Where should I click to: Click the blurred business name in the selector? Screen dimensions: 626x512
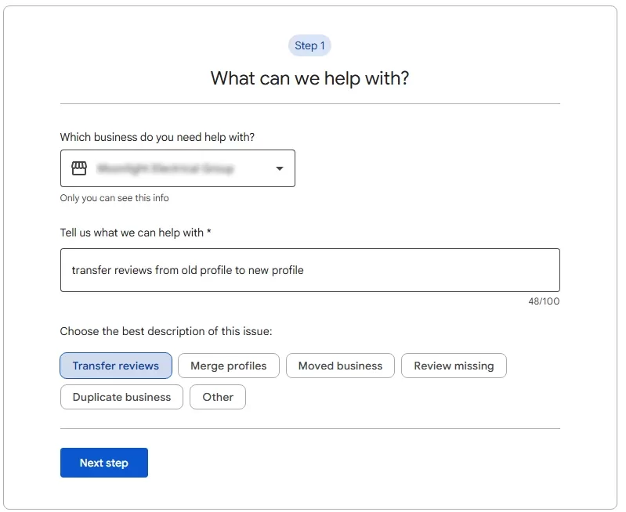(165, 168)
